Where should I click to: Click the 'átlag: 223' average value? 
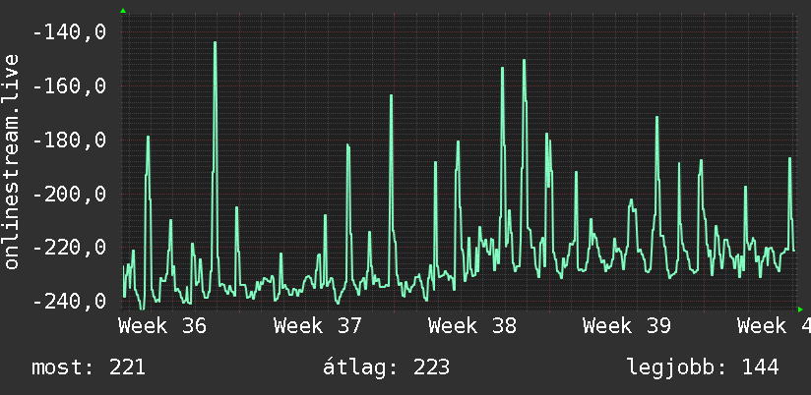tap(387, 367)
